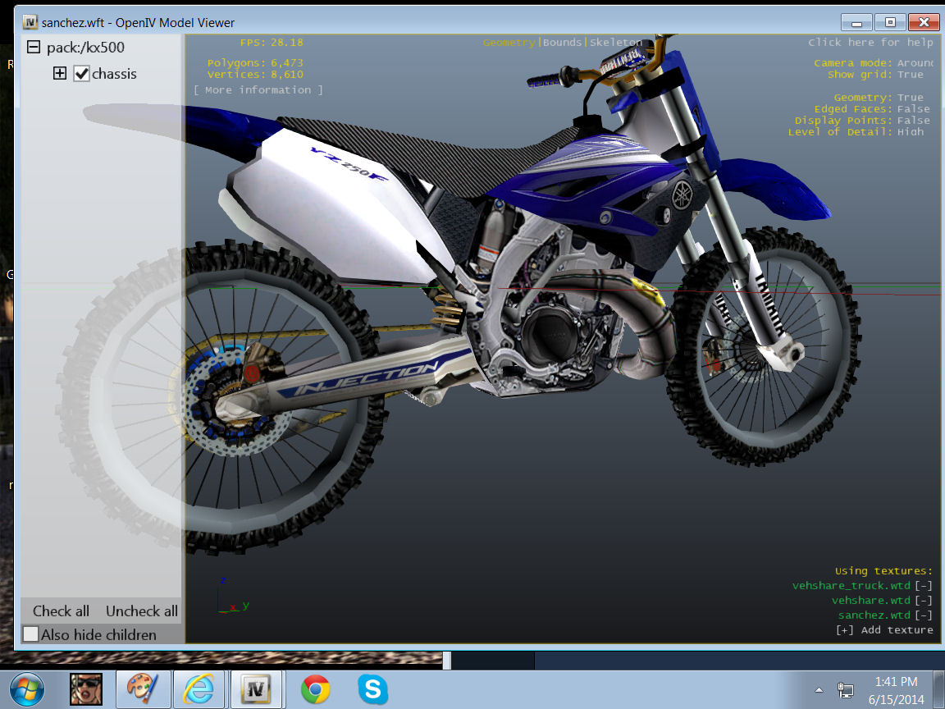Screen dimensions: 945x709
Task: Toggle the Camera mode value
Action: pos(915,62)
